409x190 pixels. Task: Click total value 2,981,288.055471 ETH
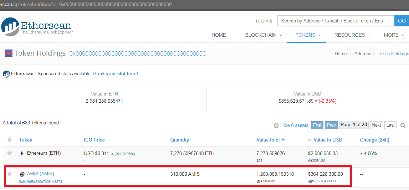point(104,101)
